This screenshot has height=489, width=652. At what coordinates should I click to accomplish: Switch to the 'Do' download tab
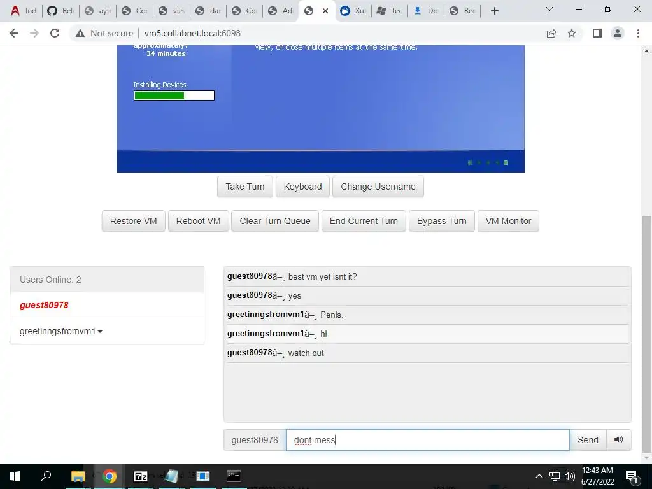(x=426, y=11)
